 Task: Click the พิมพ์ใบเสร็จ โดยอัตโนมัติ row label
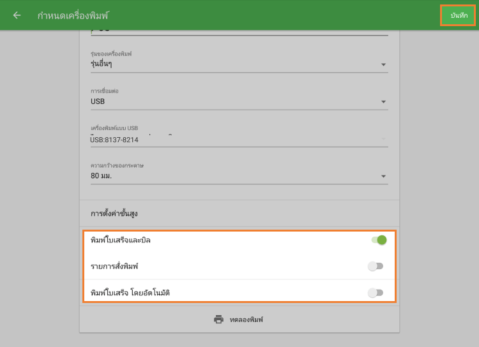click(130, 293)
